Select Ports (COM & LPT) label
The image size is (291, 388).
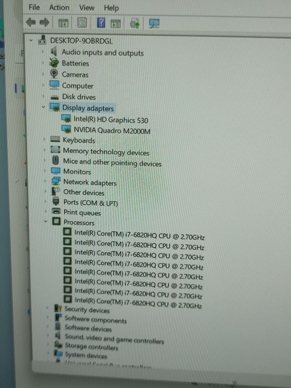90,203
